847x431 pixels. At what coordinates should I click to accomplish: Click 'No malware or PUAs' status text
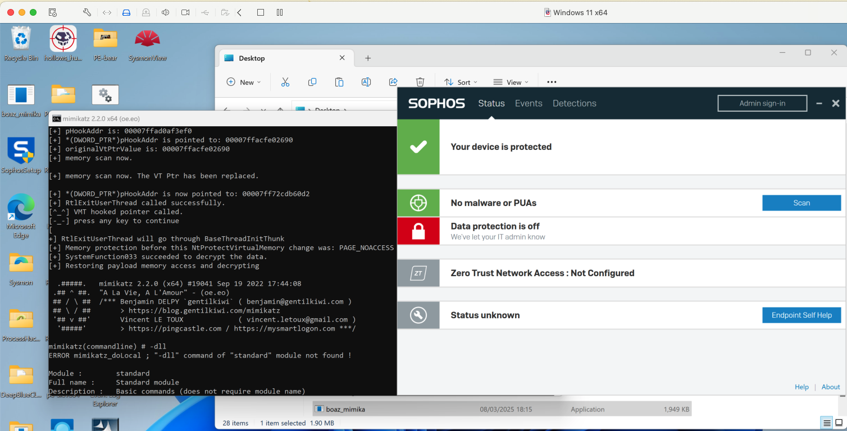[494, 203]
